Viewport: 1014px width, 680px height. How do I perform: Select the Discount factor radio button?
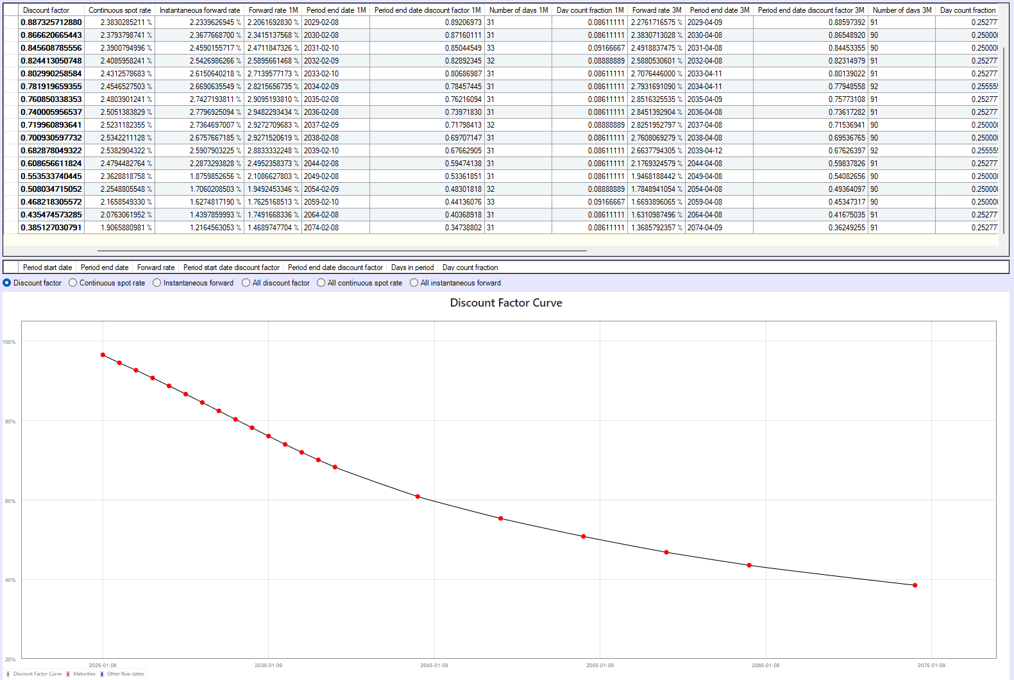[x=7, y=283]
